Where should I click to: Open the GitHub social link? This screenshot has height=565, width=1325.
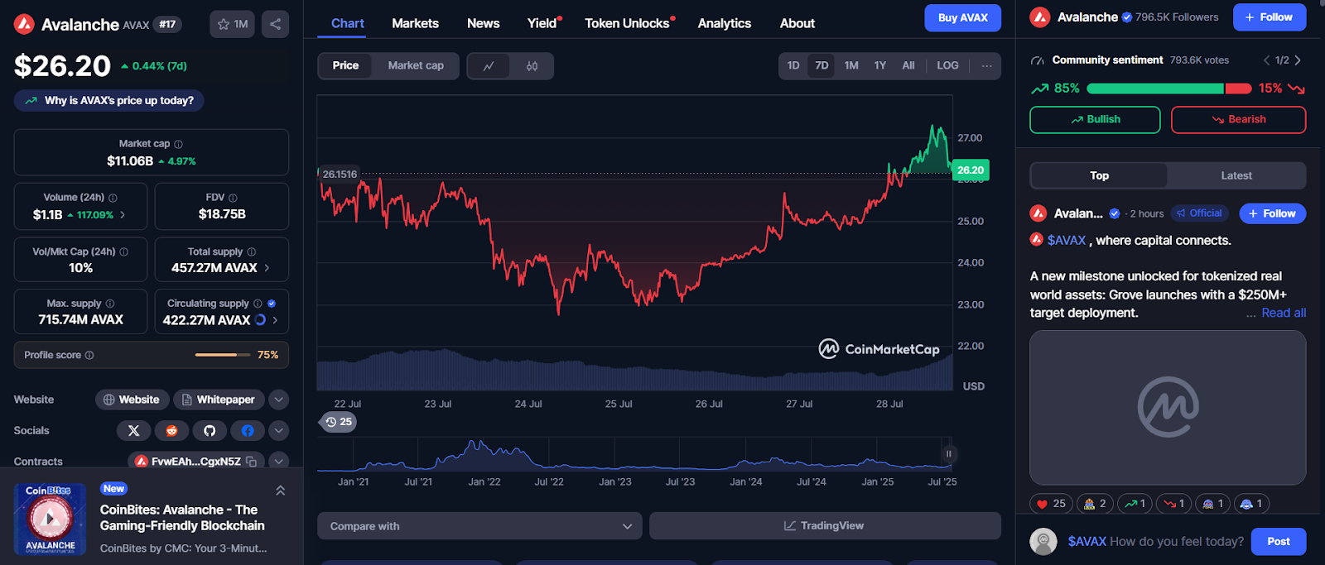(x=210, y=430)
